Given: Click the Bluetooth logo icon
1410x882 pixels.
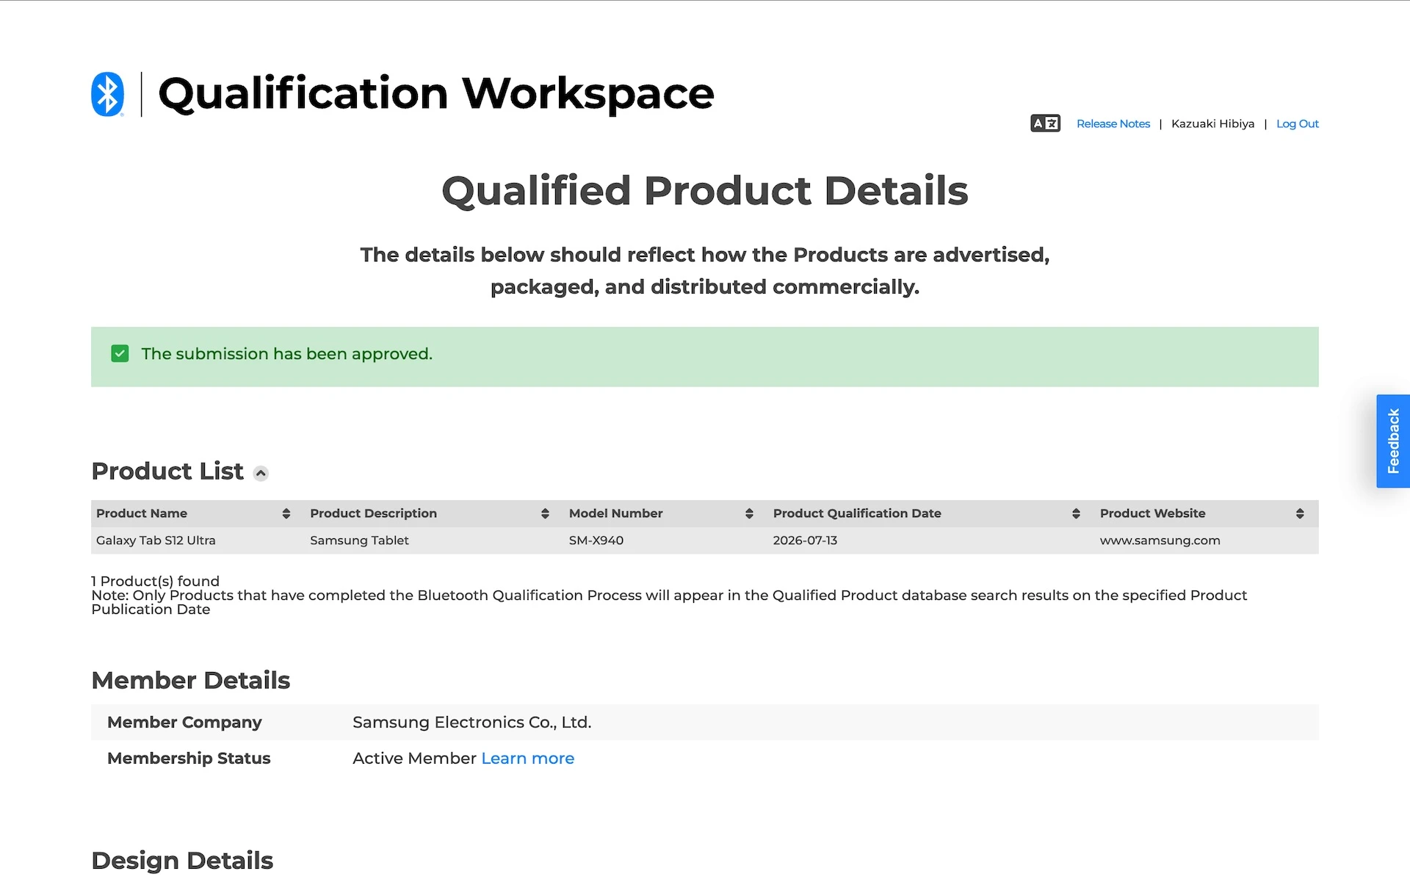Looking at the screenshot, I should (107, 94).
